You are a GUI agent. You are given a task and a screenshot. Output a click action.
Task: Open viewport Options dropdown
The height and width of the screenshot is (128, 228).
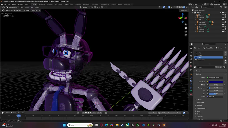[x=184, y=10]
